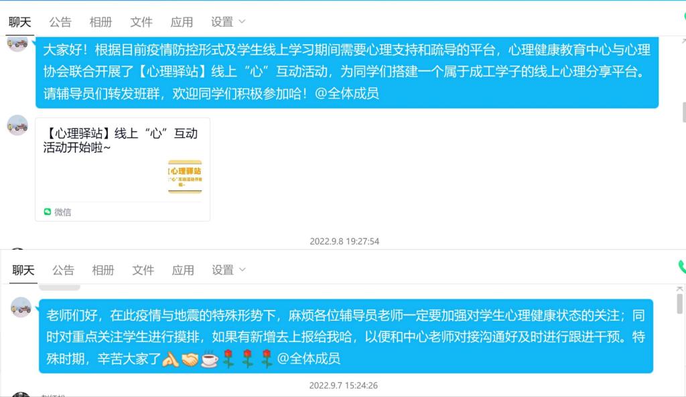Expand 设置 dropdown in lower window
This screenshot has width=686, height=397.
click(x=228, y=270)
